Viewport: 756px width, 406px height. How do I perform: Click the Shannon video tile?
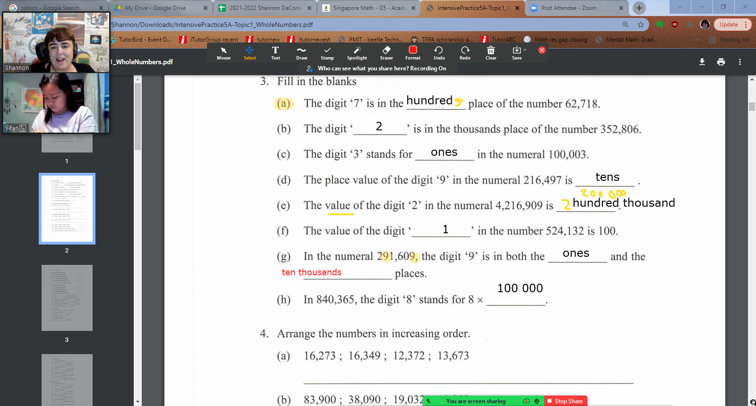pyautogui.click(x=56, y=42)
